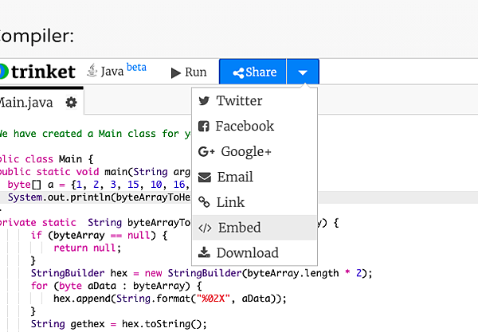Select Email in the share menu
This screenshot has width=478, height=332.
pyautogui.click(x=255, y=177)
